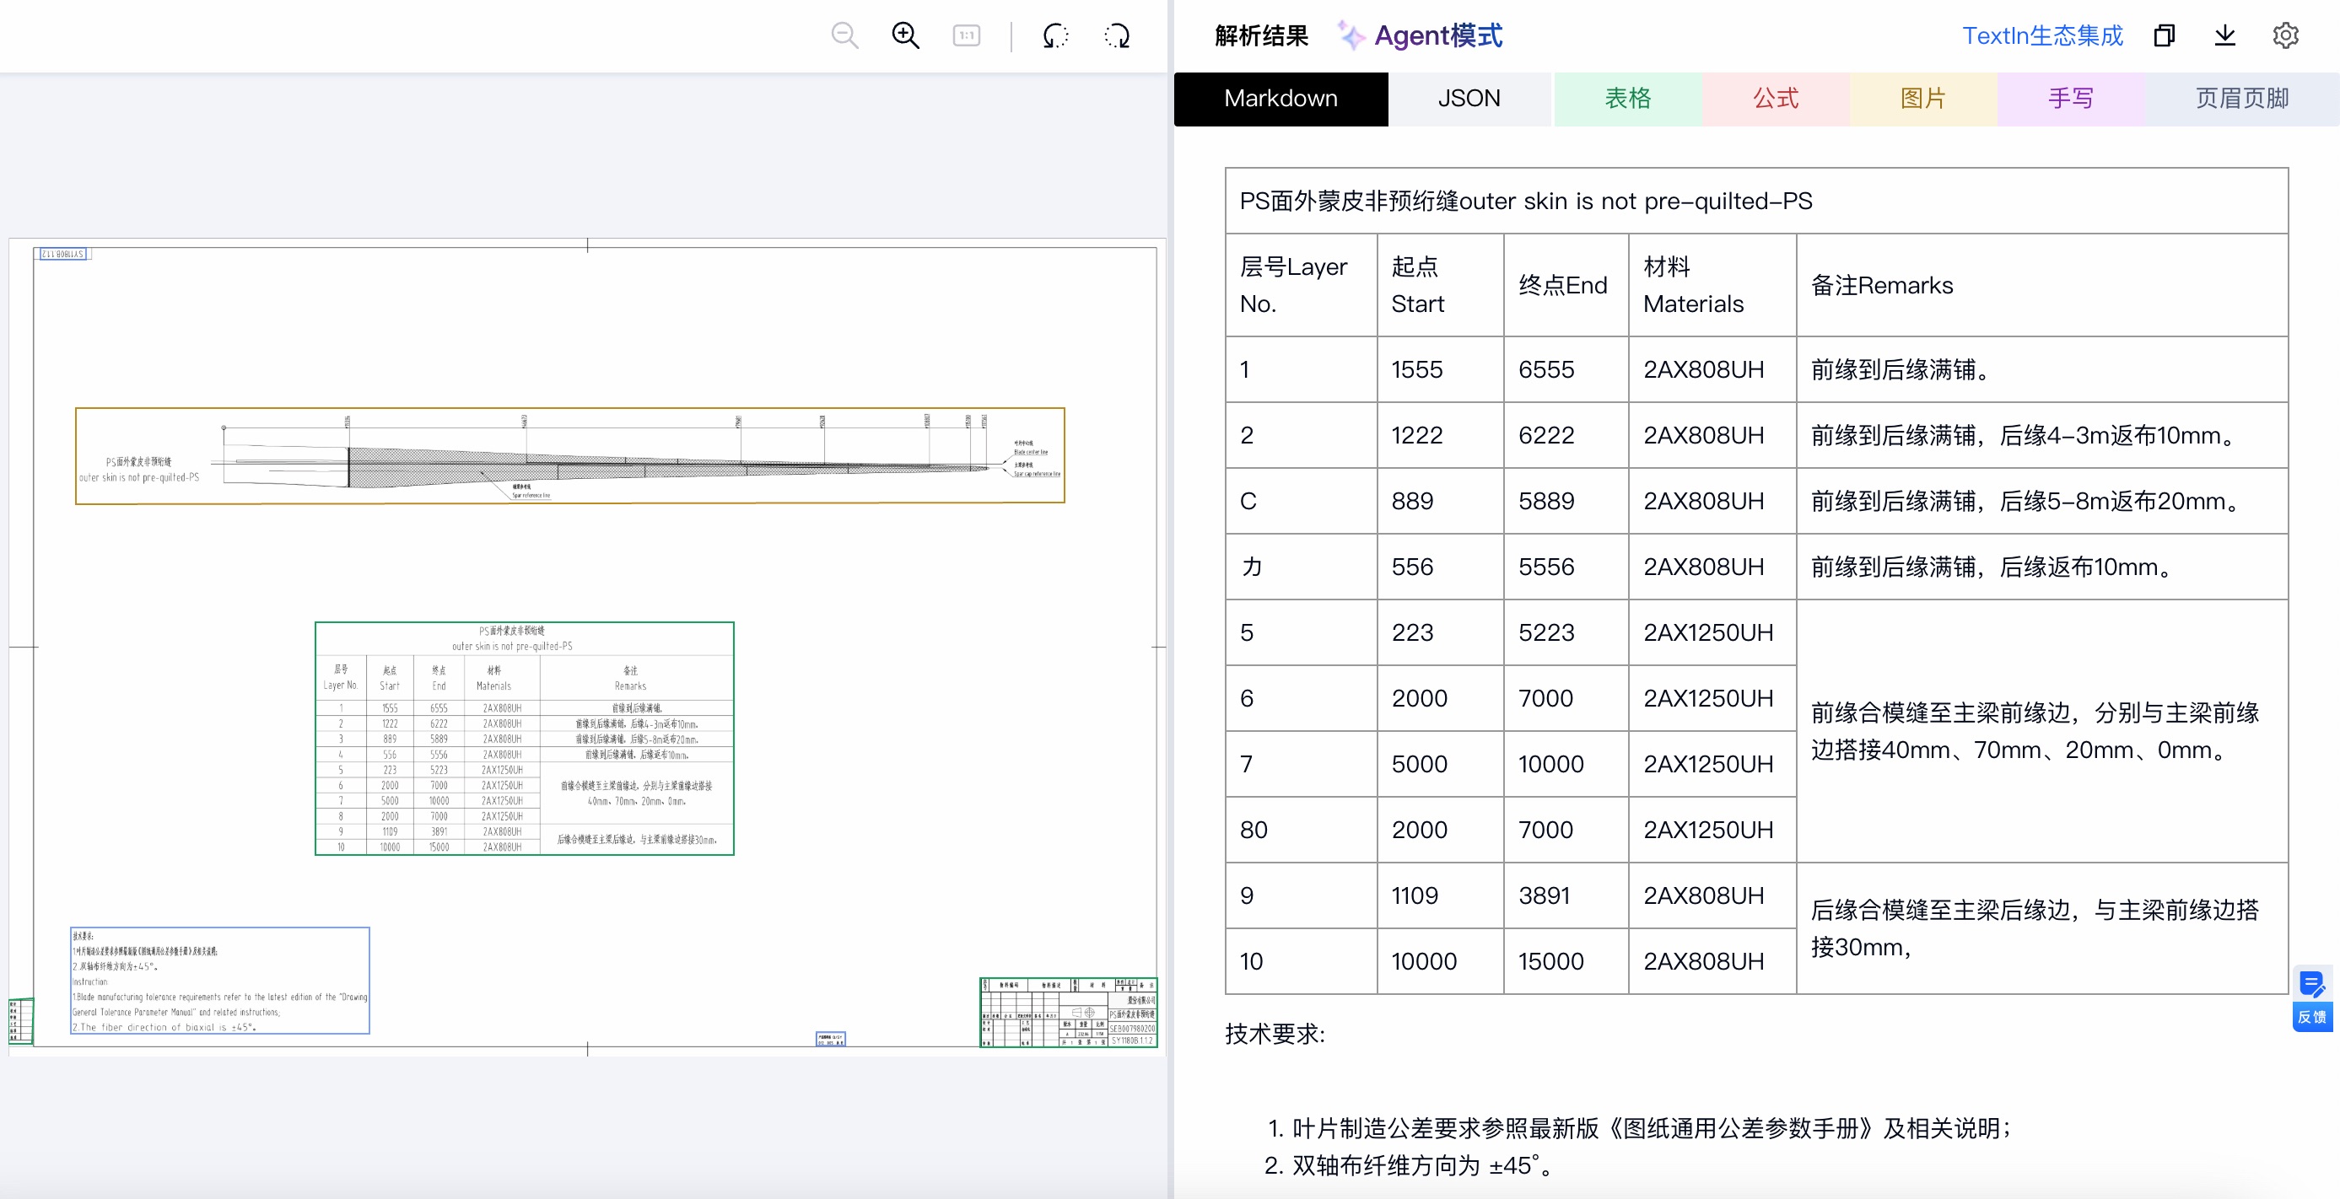Screen dimensions: 2340x1199
Task: Click the 解析结果 heading
Action: (x=1261, y=35)
